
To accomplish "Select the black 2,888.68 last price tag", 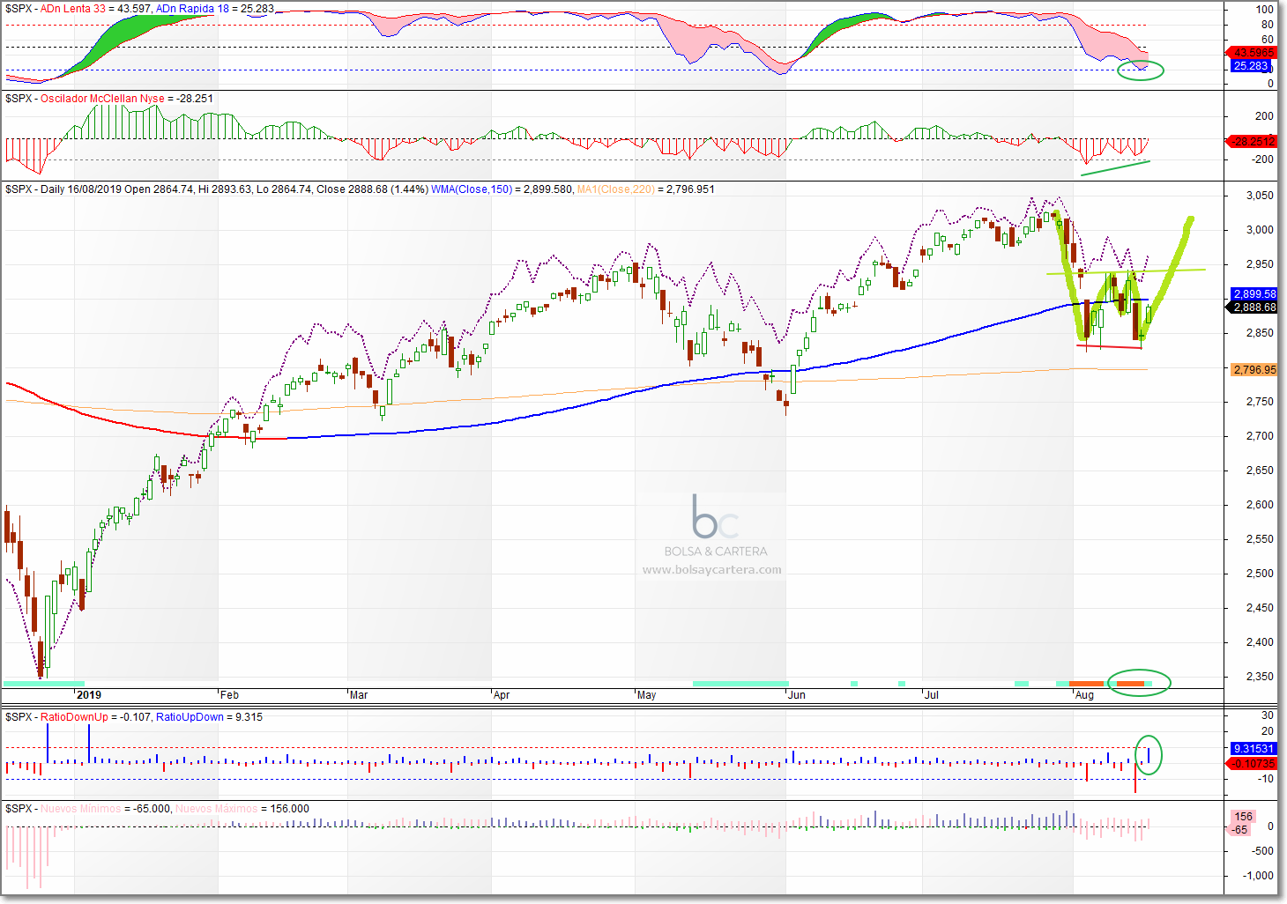I will (x=1253, y=308).
